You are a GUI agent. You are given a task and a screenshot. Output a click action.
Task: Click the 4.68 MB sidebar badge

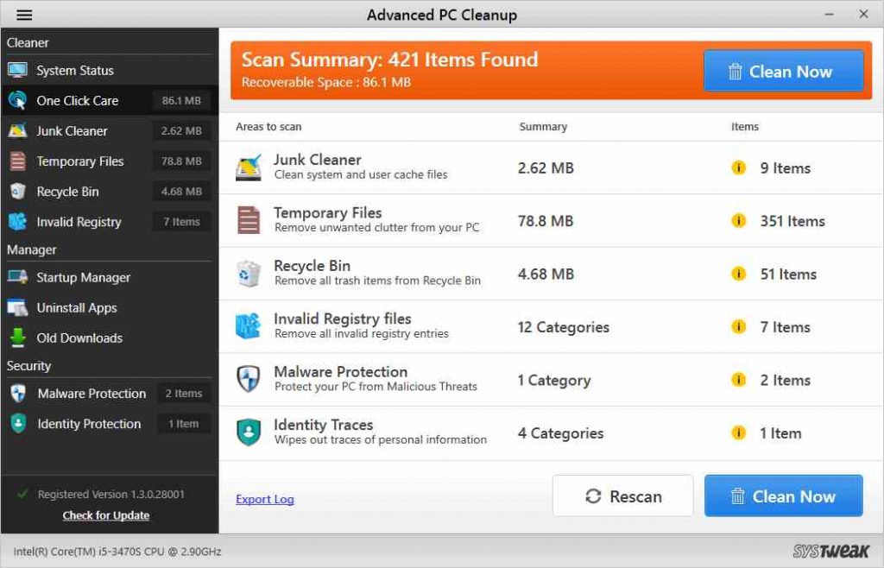[x=181, y=192]
